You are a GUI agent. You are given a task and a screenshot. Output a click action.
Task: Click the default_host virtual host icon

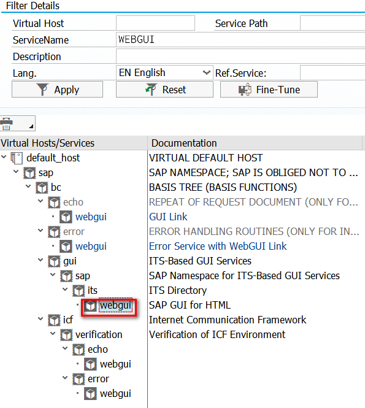point(17,158)
